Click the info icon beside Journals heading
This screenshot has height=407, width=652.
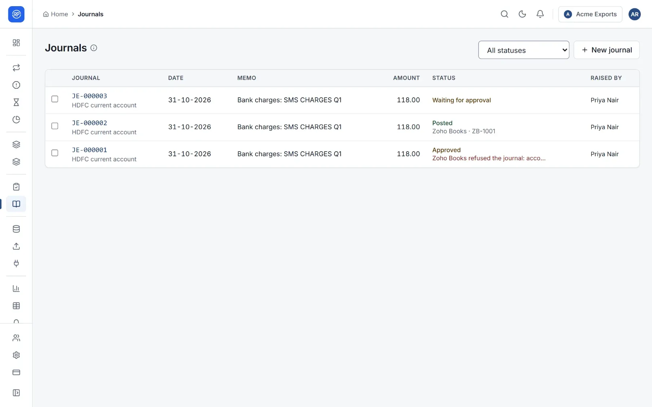[94, 48]
